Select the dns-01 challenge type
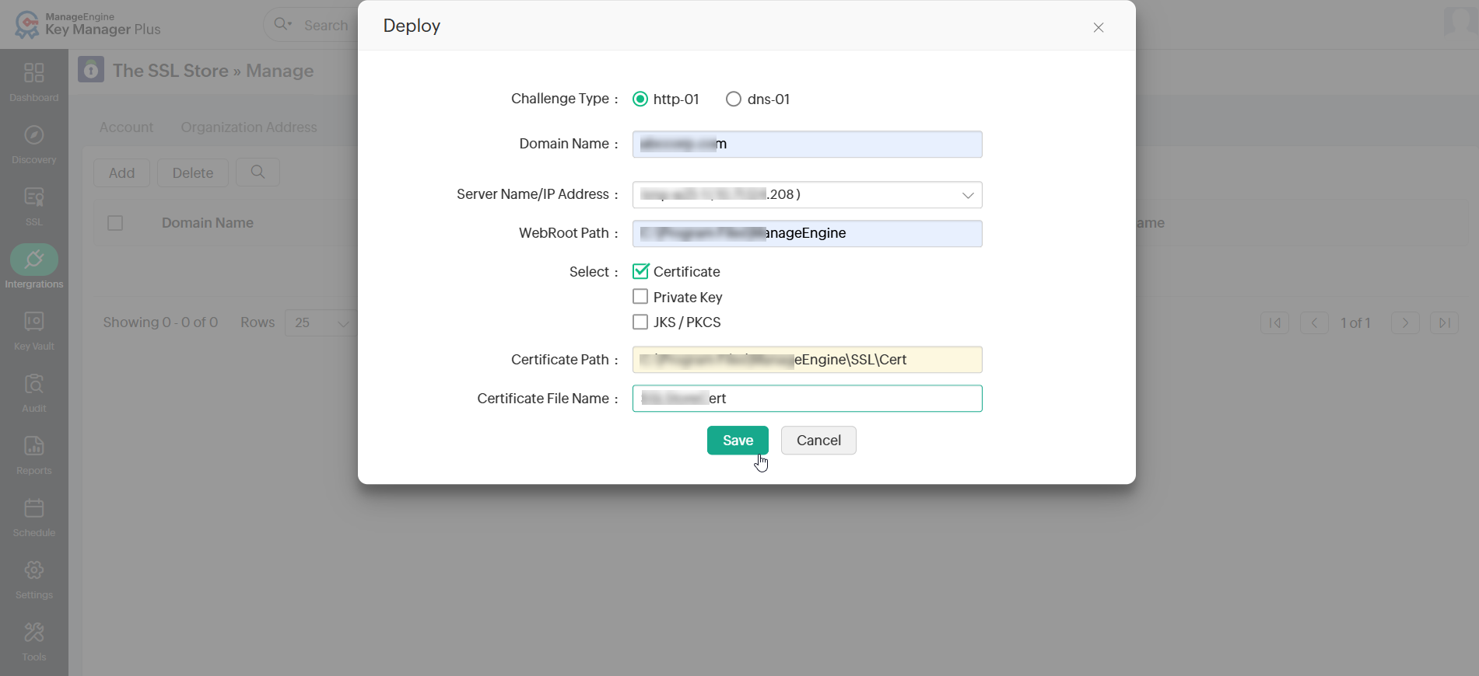The width and height of the screenshot is (1479, 676). pos(734,99)
